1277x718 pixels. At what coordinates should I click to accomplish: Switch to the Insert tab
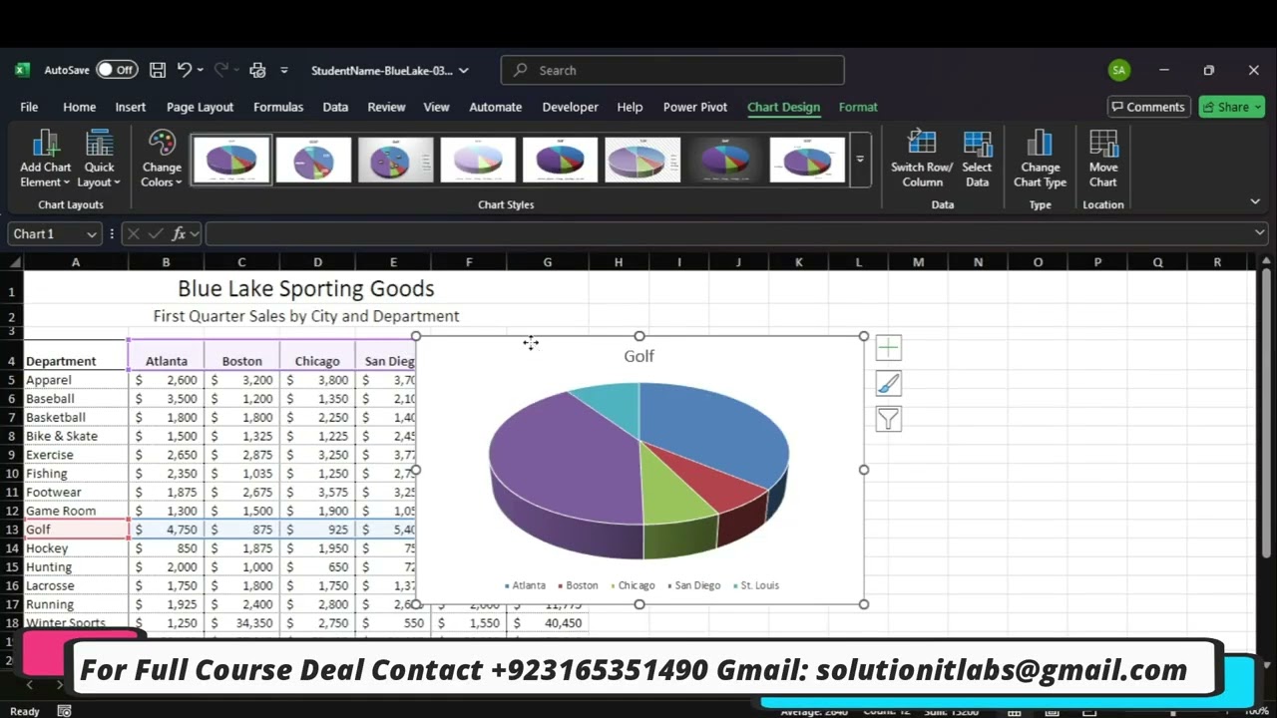point(131,107)
